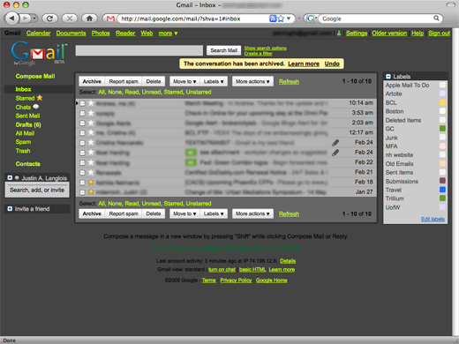This screenshot has width=459, height=344.
Task: Open the bottom Labels dropdown
Action: click(x=214, y=213)
